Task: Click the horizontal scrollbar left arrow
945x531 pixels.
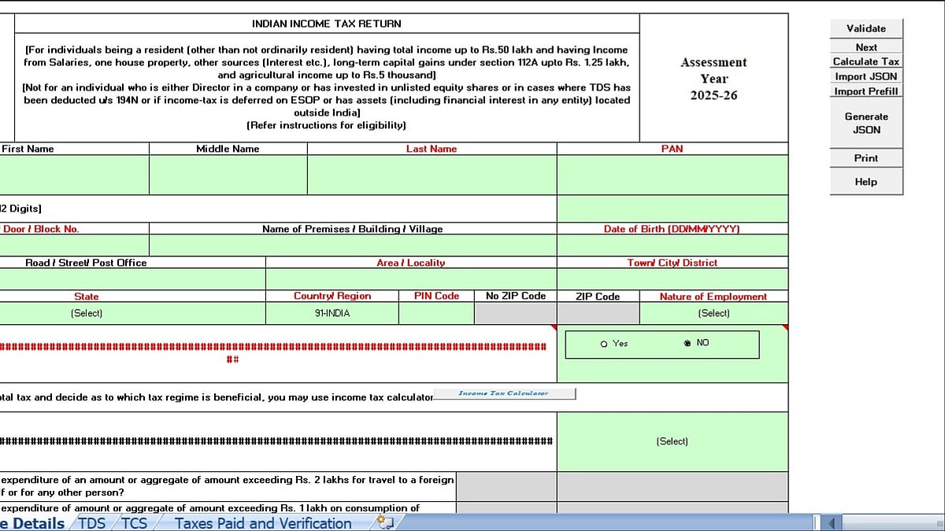Action: tap(833, 522)
